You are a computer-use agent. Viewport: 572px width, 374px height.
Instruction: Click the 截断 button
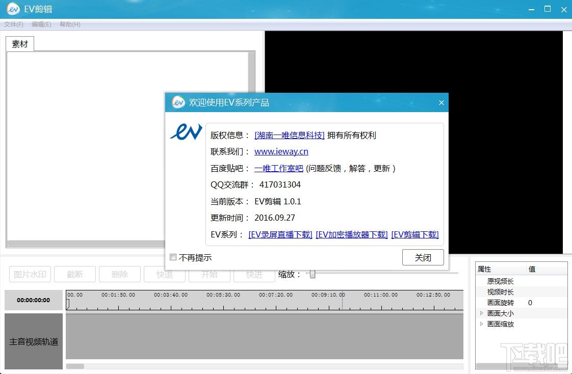coord(75,274)
